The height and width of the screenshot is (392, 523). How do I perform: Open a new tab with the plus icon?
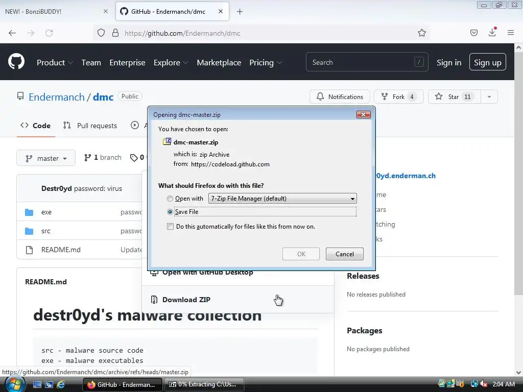[240, 12]
